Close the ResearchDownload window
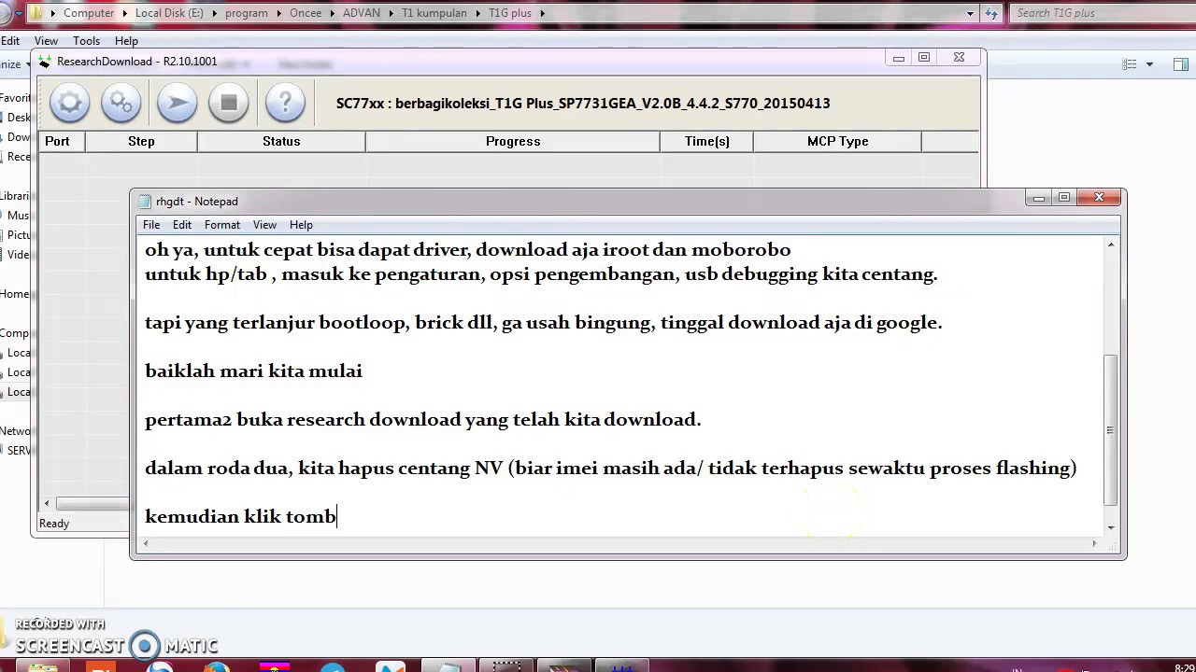The image size is (1196, 672). point(959,58)
